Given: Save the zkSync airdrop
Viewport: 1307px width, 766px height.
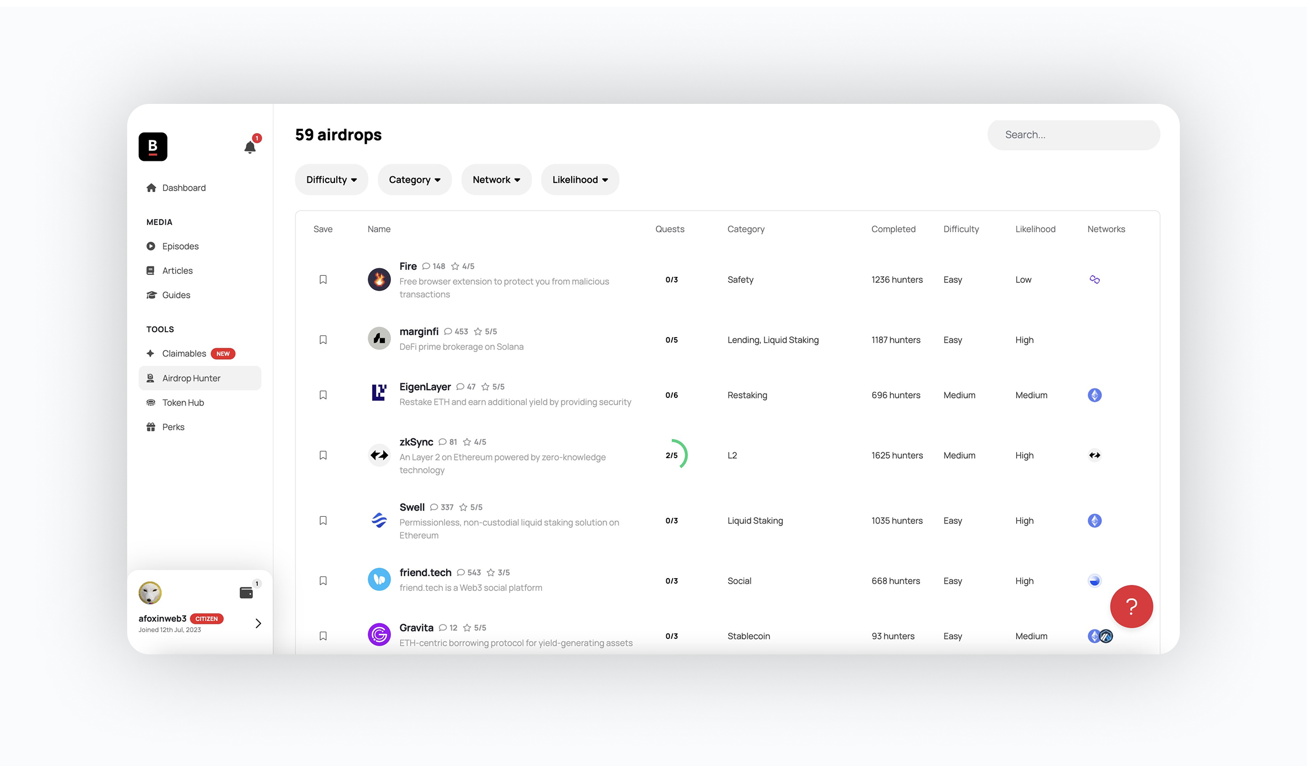Looking at the screenshot, I should pyautogui.click(x=323, y=455).
